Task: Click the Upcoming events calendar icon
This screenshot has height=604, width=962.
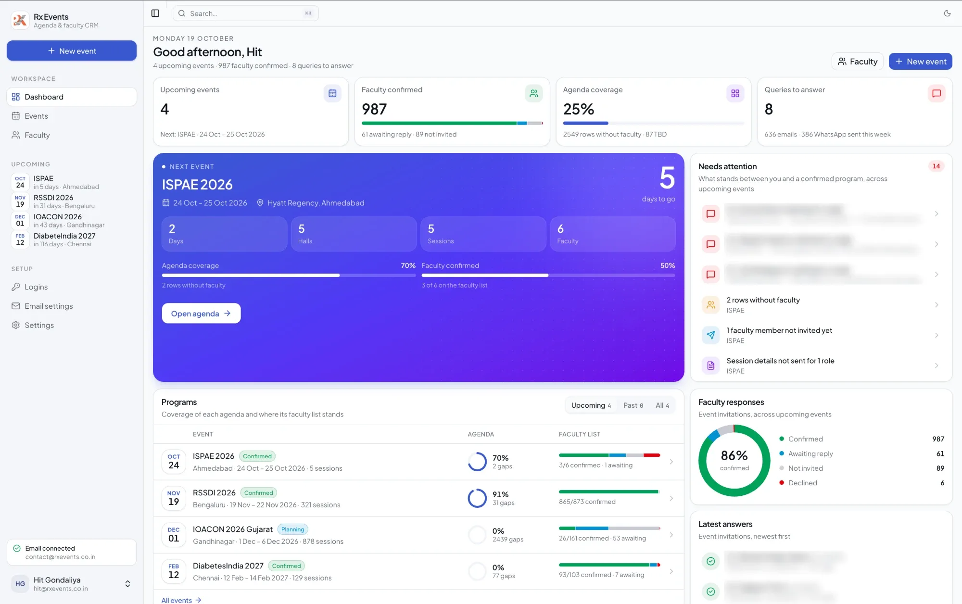Action: click(x=332, y=93)
